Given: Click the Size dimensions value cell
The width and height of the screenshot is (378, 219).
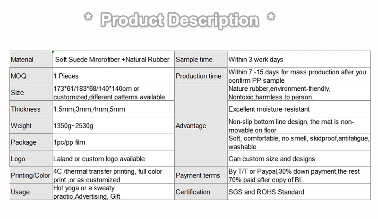Looking at the screenshot, I should point(112,93).
